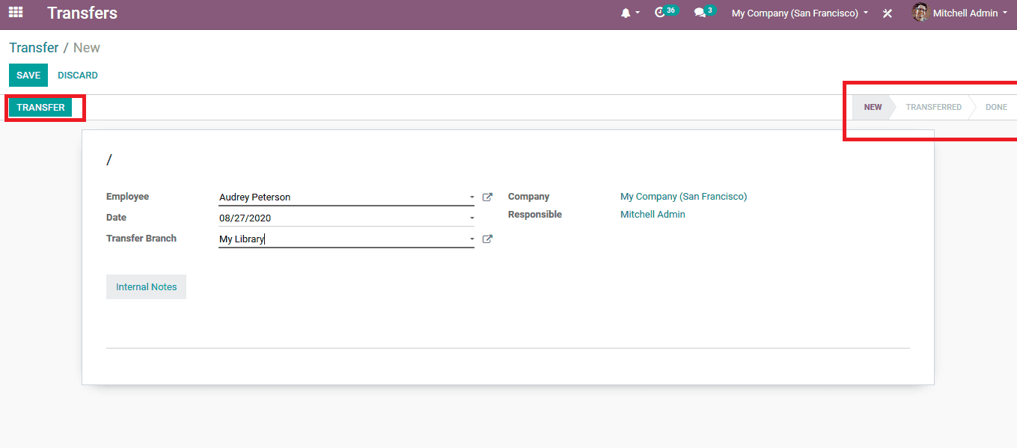Click the Company field label
The width and height of the screenshot is (1017, 448).
pos(528,197)
